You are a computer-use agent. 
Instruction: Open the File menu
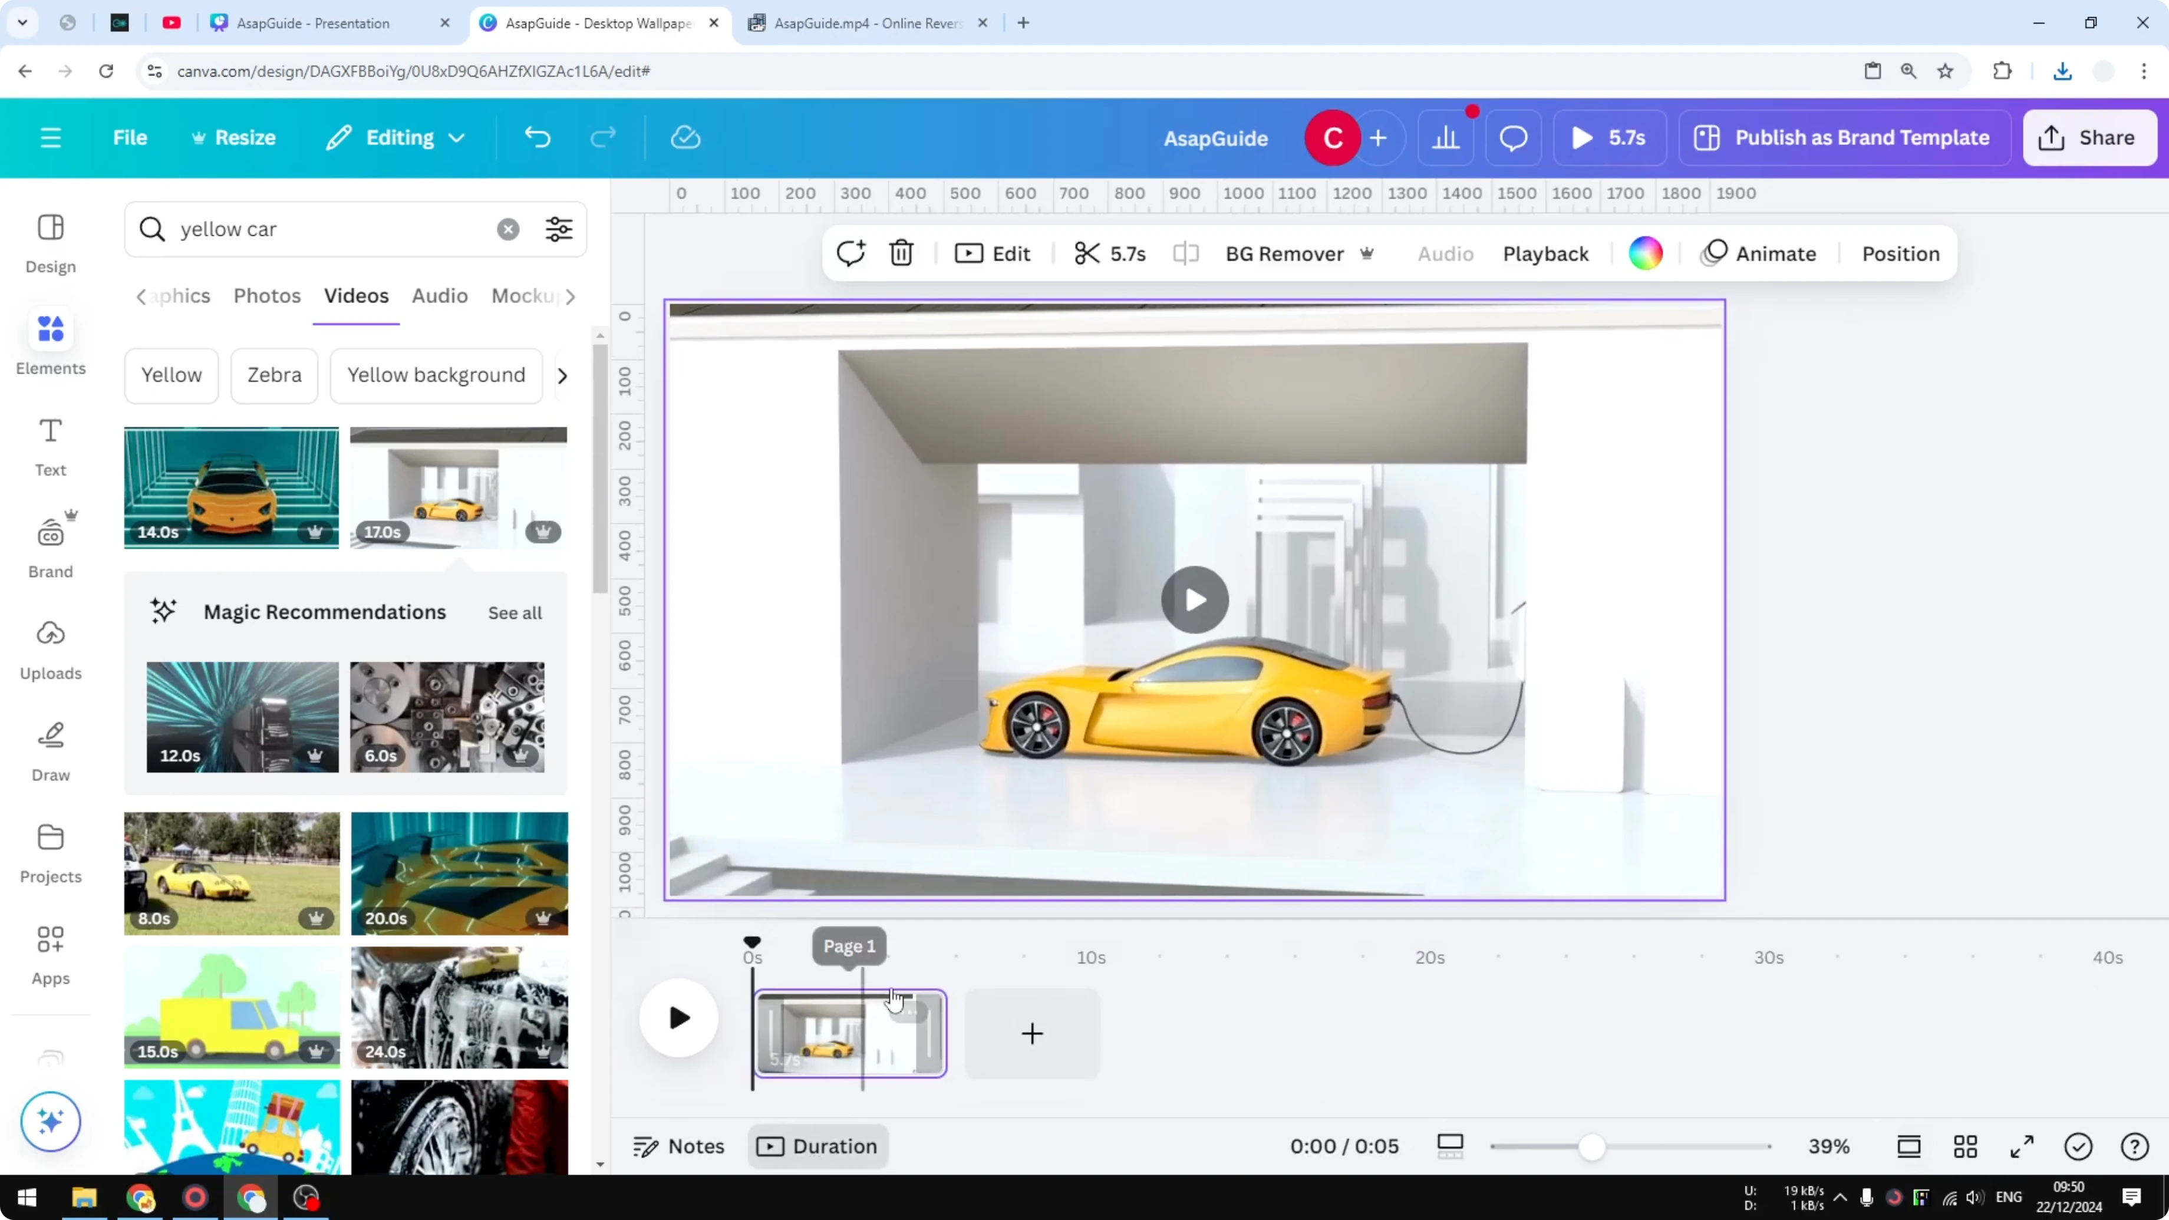130,137
